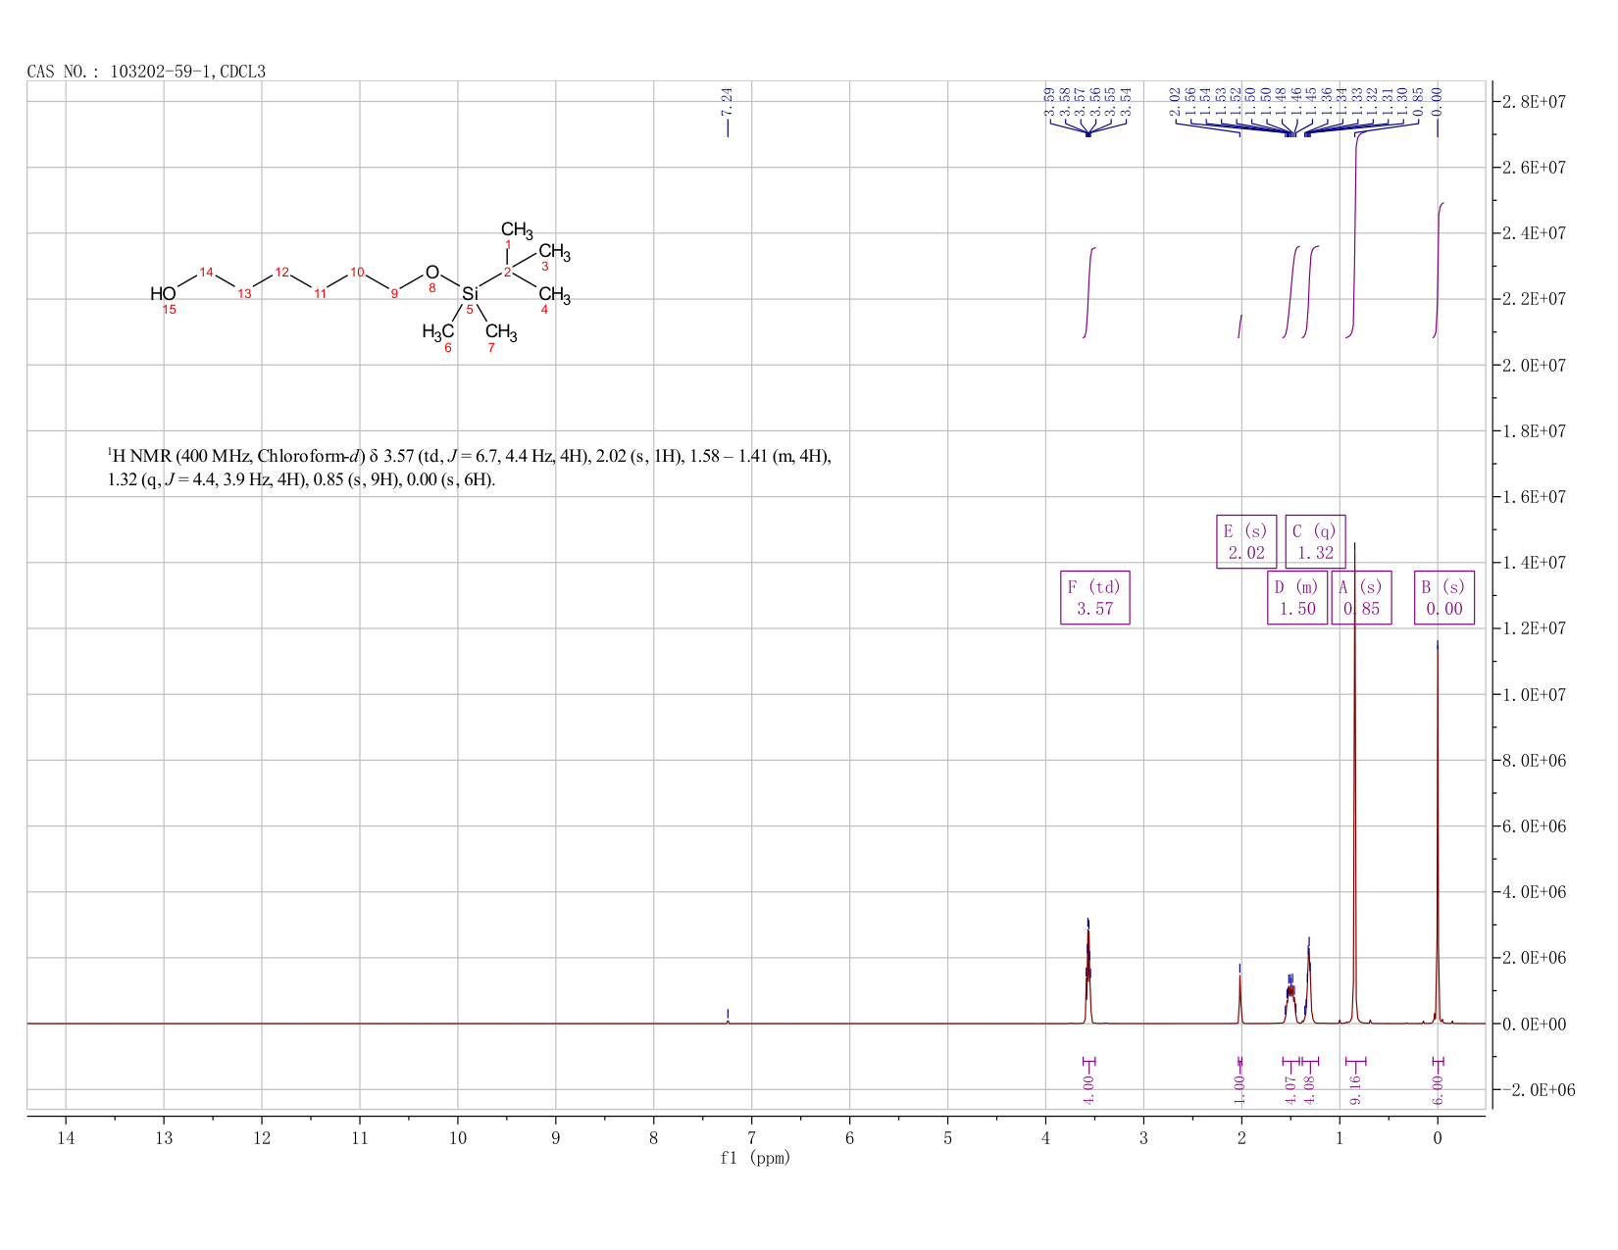The height and width of the screenshot is (1250, 1618).
Task: Click the H3C group numbered 6
Action: tap(438, 331)
